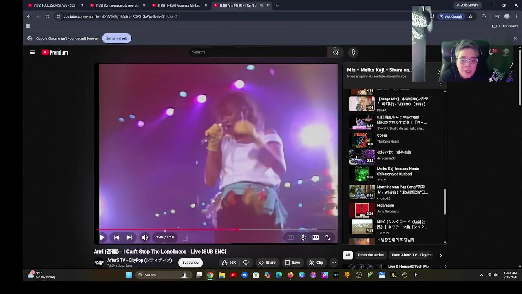522x294 pixels.
Task: Switch to FULL 35KM STAGE tab
Action: click(55, 5)
